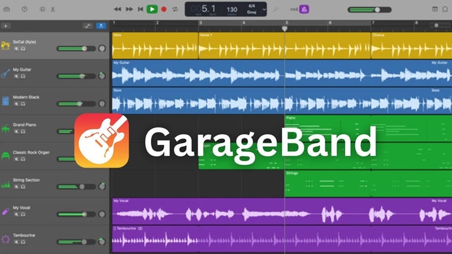The width and height of the screenshot is (452, 254).
Task: Show Quick Help question mark icon
Action: coord(24,9)
